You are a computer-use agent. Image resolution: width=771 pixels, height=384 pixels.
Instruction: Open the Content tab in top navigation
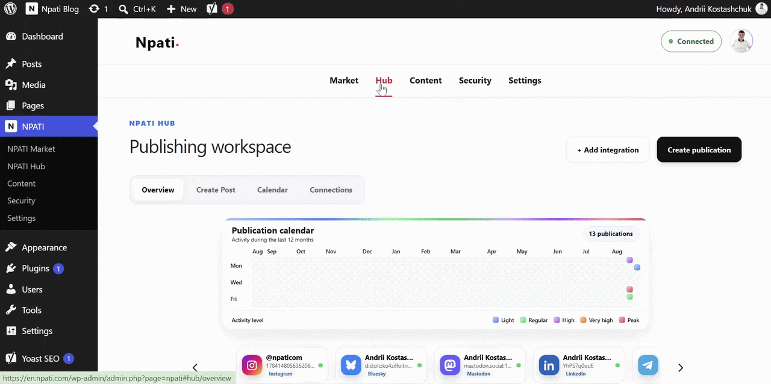[x=426, y=81]
